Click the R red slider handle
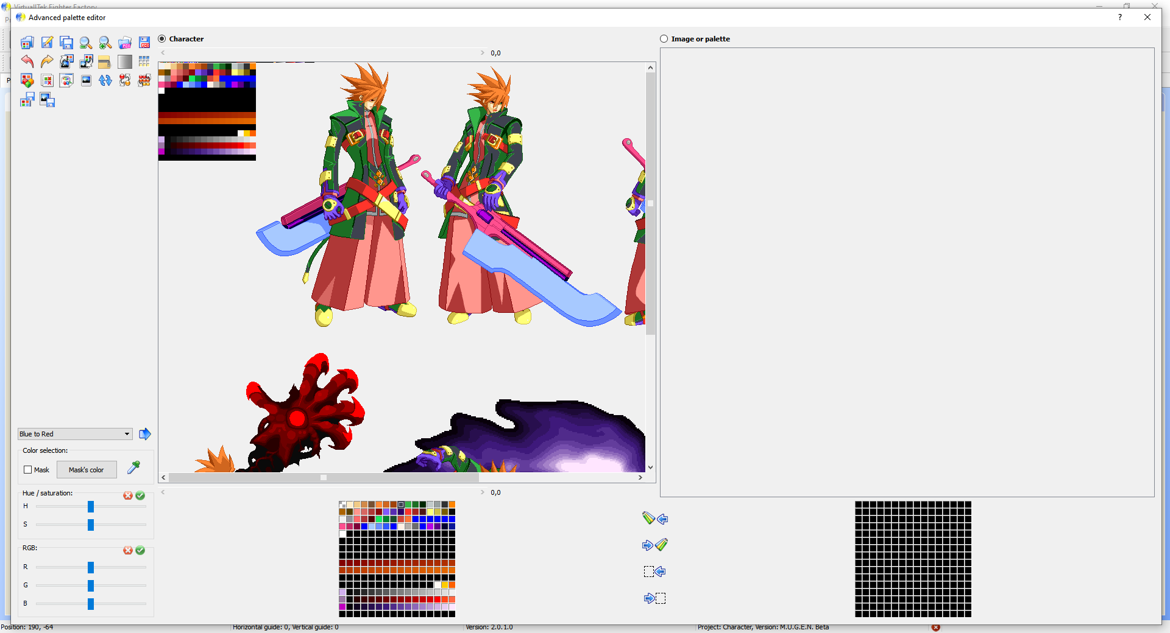The width and height of the screenshot is (1170, 633). click(91, 567)
